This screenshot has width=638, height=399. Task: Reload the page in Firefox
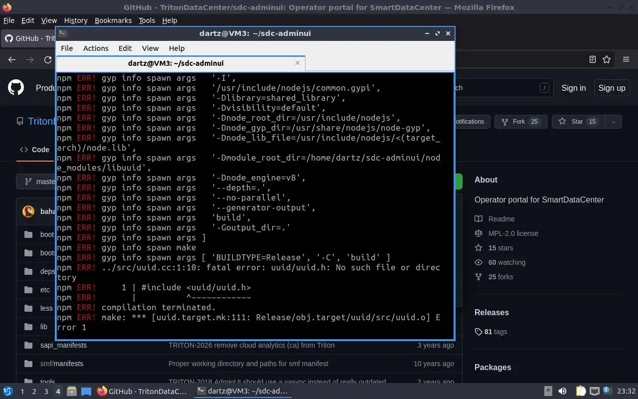coord(48,59)
